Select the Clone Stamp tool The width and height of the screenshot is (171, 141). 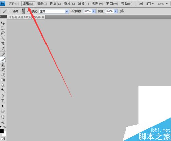pos(3,65)
